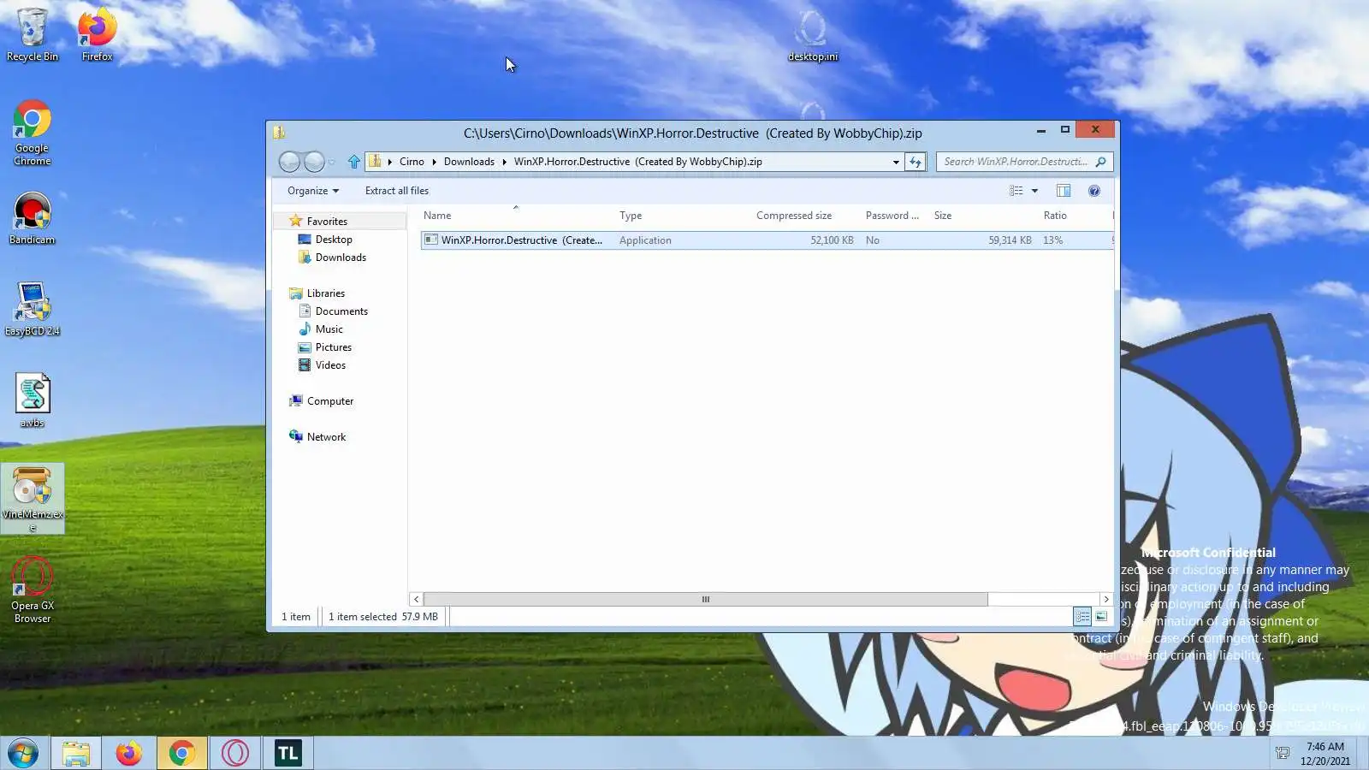
Task: Sort by the Size column header
Action: (983, 216)
